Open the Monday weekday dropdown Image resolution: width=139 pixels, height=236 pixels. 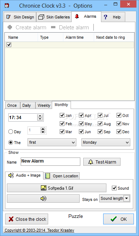coord(106,142)
